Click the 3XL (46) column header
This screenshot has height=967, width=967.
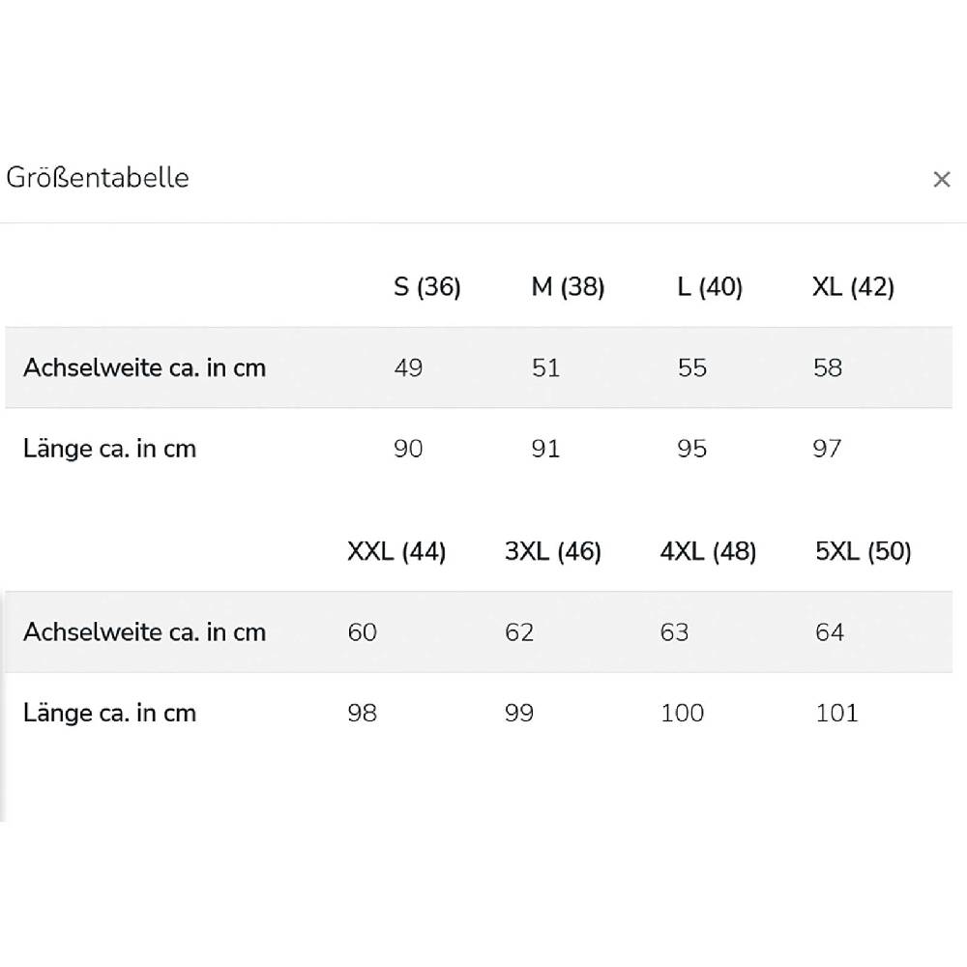tap(553, 552)
